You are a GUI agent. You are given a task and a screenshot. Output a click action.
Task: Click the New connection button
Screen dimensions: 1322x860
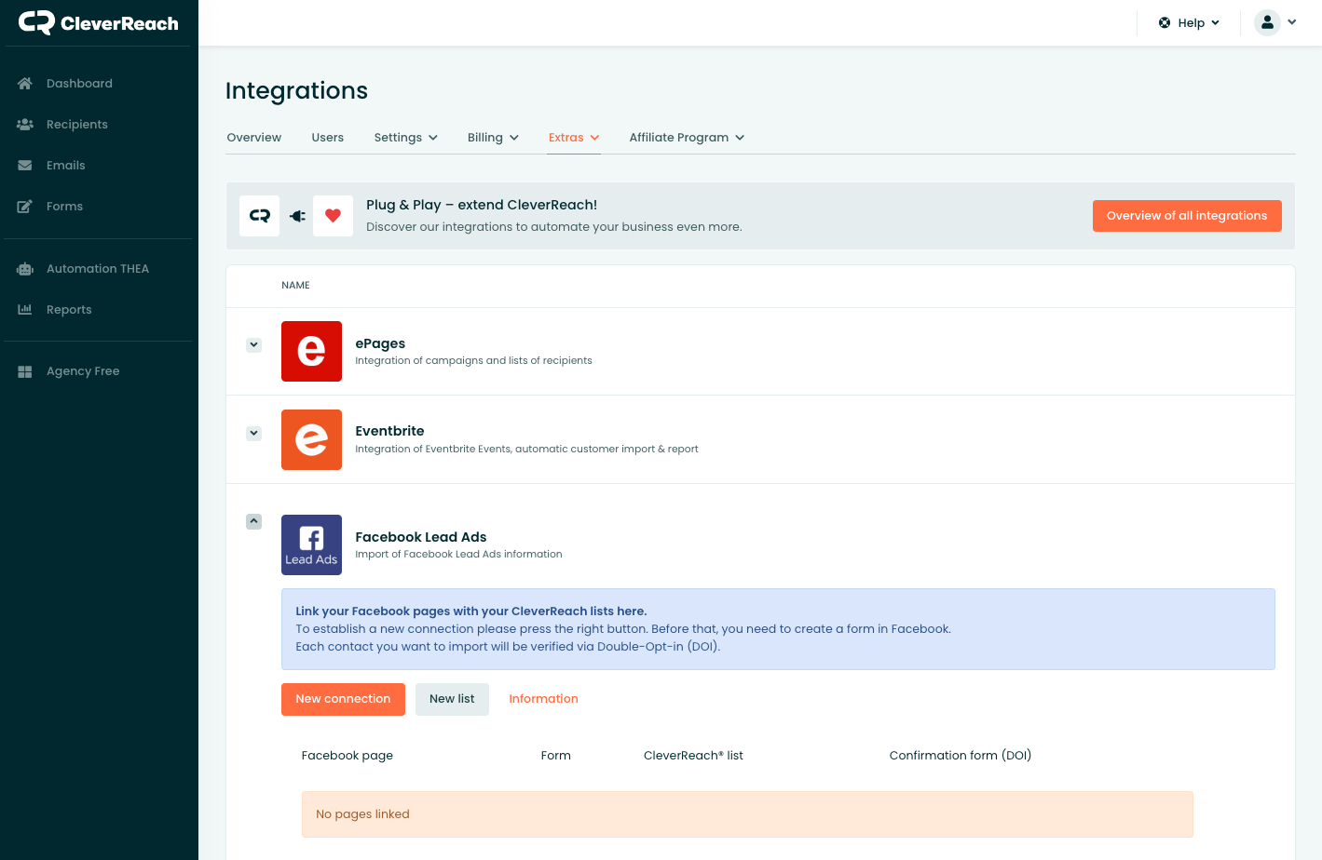(x=343, y=699)
